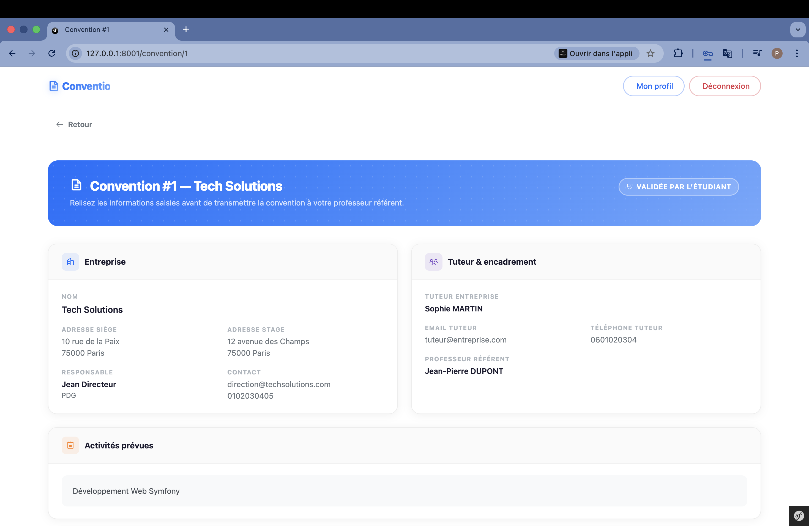The width and height of the screenshot is (809, 526).
Task: Open the Symfony debug toolbar icon
Action: point(799,516)
